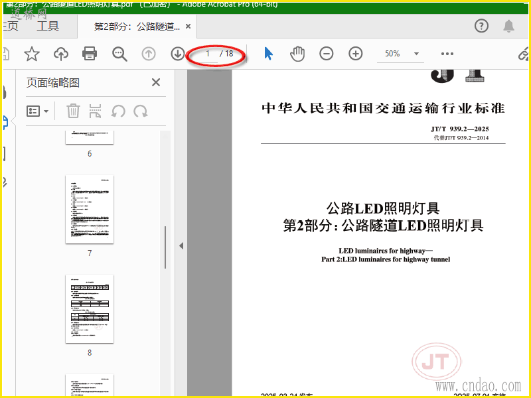Close the 第2部分：公路隧道 document tab

coord(189,26)
